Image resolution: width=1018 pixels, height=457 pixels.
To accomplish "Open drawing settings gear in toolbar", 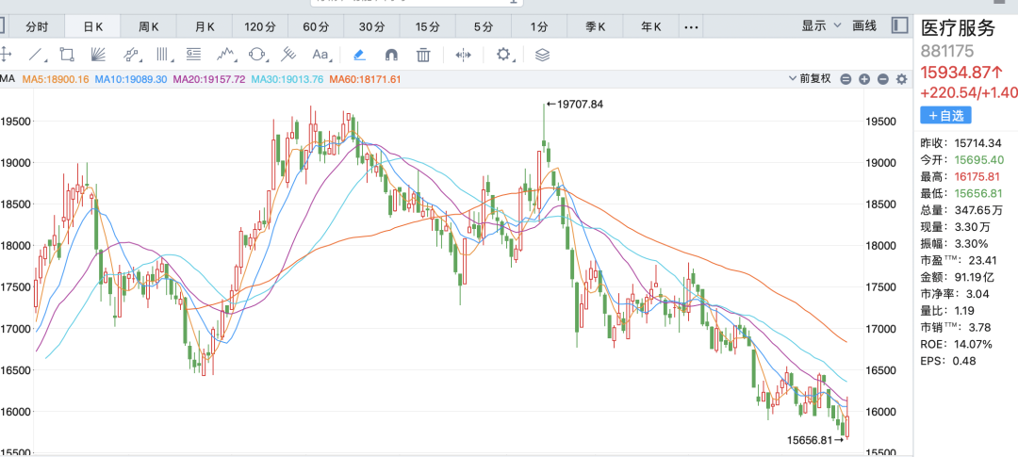I will pos(504,55).
